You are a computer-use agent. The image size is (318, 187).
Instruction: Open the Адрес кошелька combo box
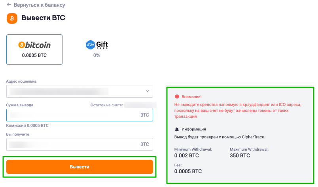[79, 91]
